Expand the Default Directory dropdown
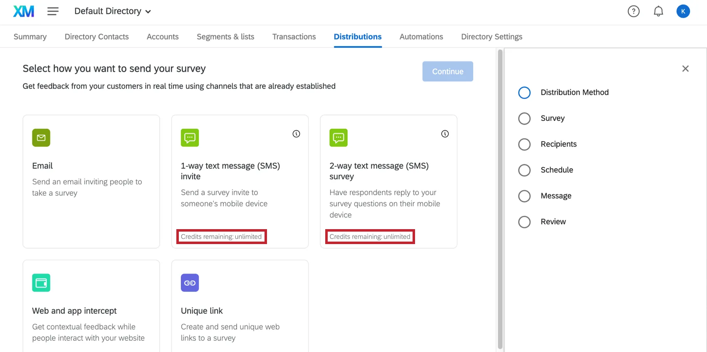Screen dimensions: 707x352 tap(112, 11)
